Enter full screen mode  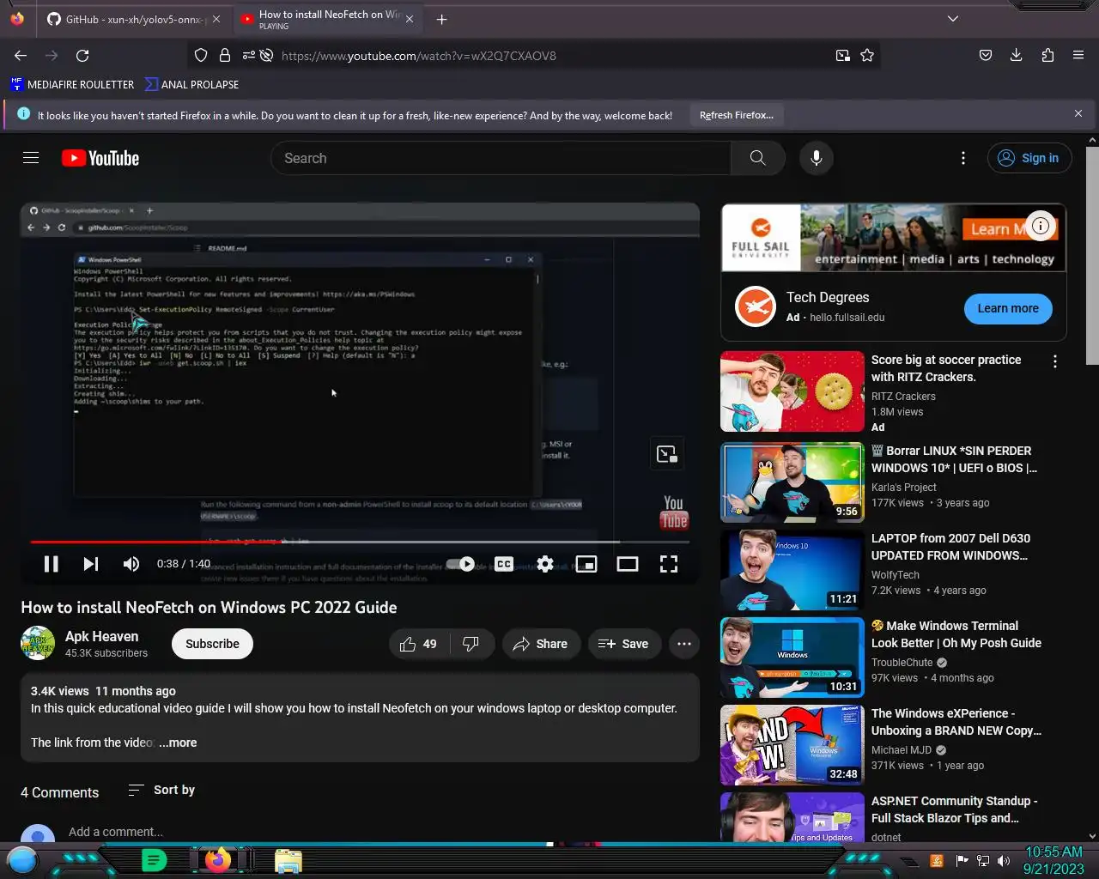669,564
